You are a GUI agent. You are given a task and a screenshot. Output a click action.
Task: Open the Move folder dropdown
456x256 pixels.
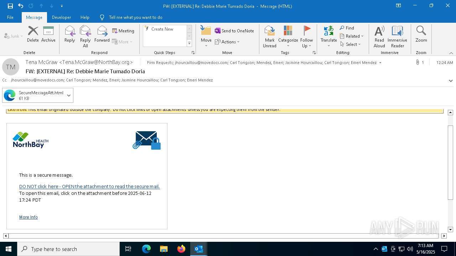pos(206,36)
